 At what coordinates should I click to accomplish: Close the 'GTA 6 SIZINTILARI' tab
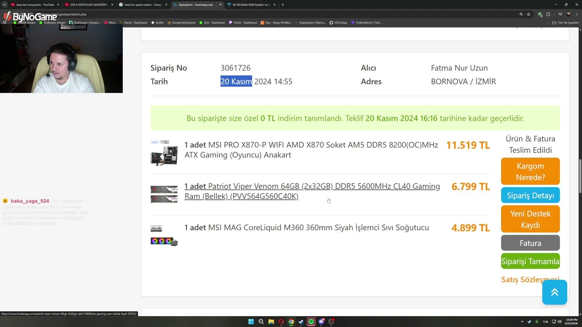coord(112,5)
